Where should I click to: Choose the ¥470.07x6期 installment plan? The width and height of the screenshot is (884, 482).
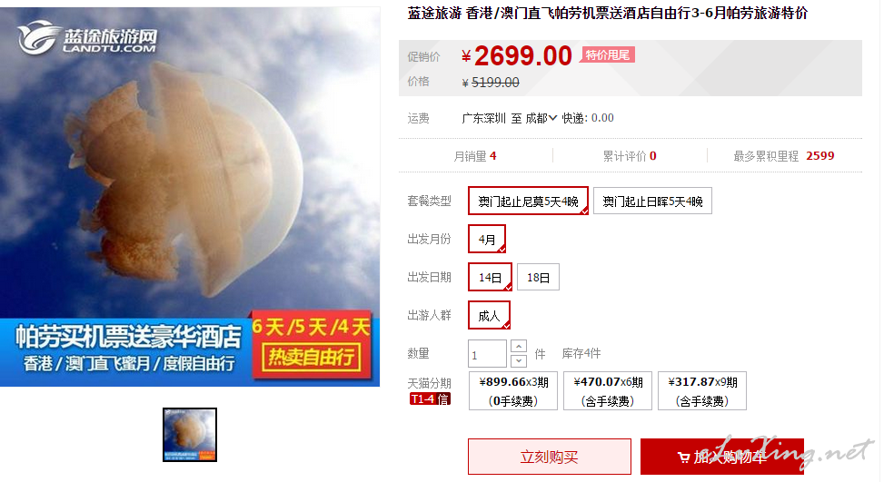coord(608,391)
